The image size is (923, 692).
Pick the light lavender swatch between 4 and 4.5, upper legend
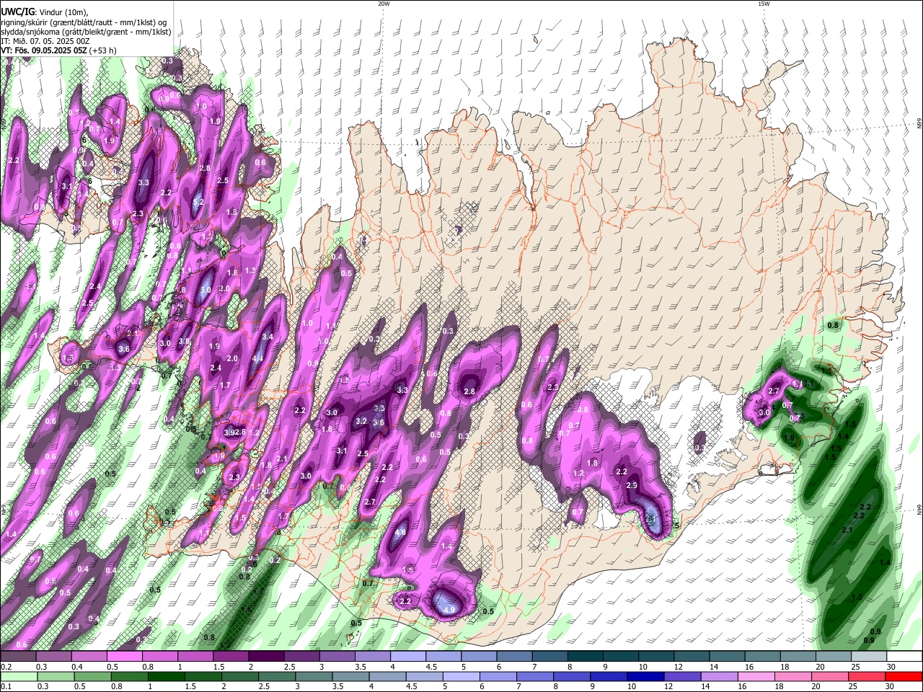click(x=407, y=657)
